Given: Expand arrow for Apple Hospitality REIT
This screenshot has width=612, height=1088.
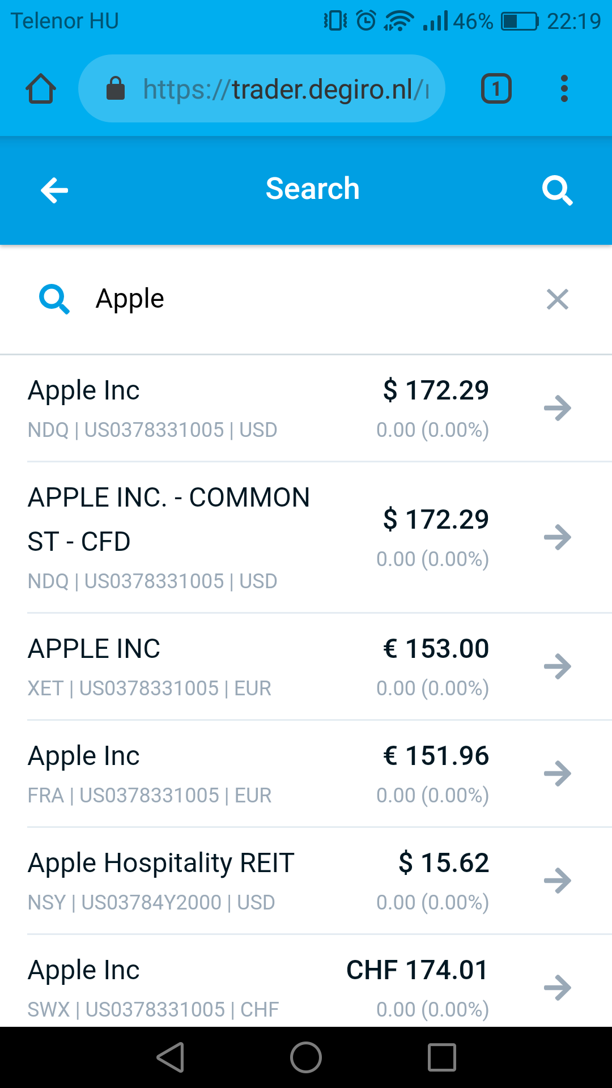Looking at the screenshot, I should pos(557,881).
